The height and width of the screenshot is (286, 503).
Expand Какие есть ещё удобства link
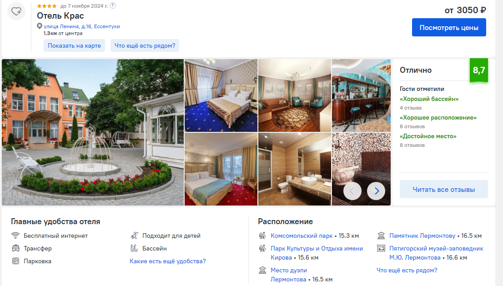[168, 261]
